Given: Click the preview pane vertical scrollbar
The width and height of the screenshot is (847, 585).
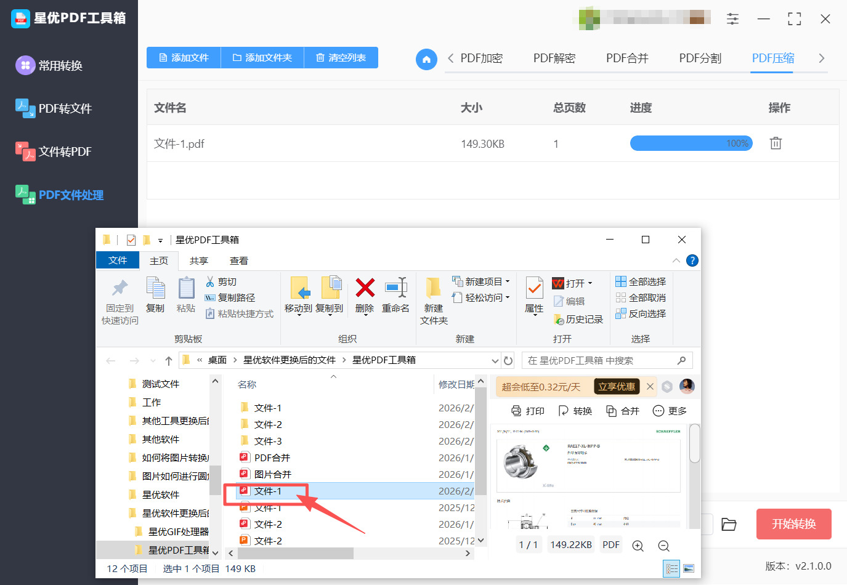Looking at the screenshot, I should [695, 443].
